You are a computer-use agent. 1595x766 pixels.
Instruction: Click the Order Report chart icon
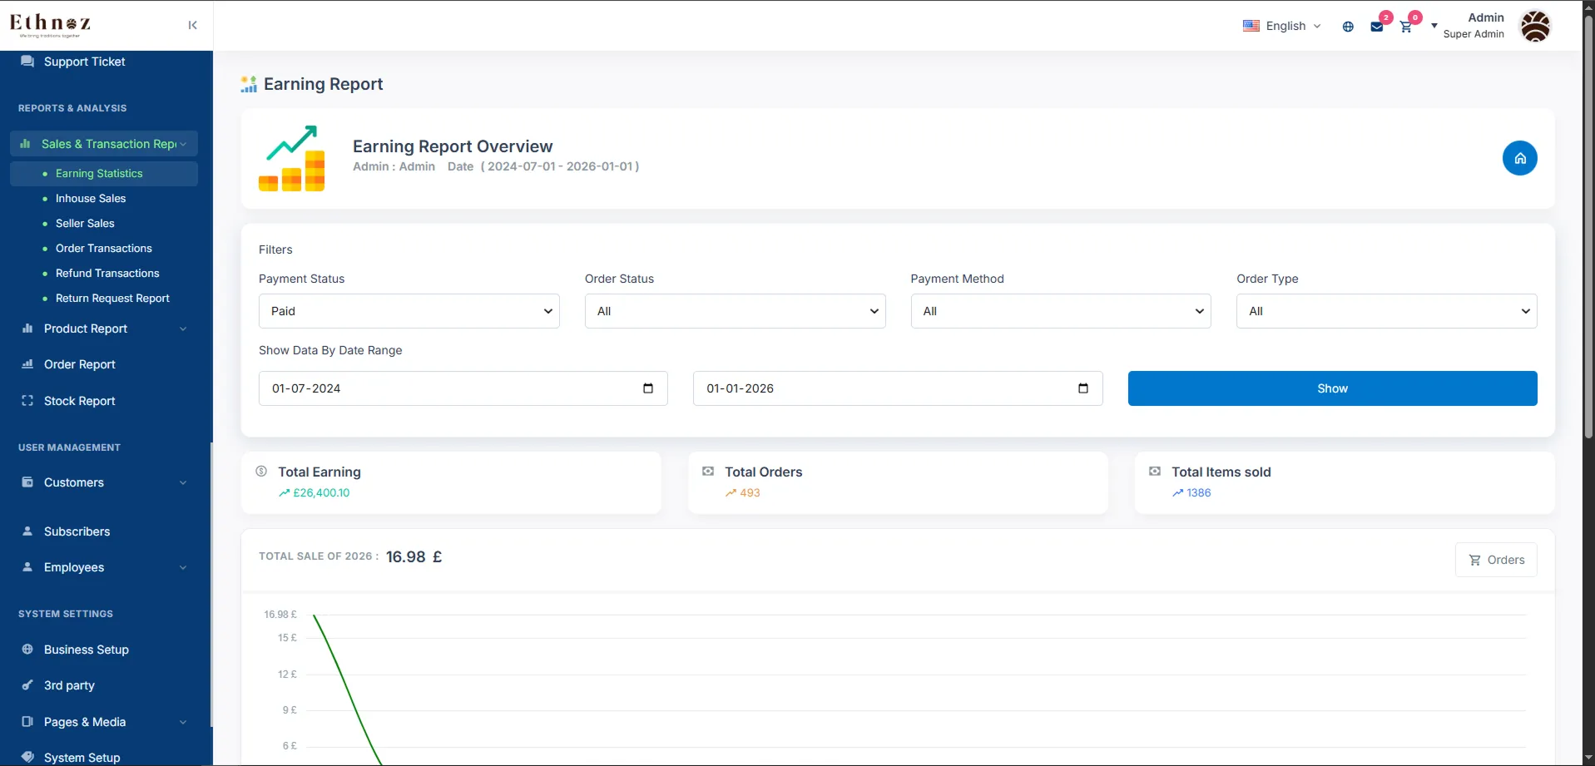point(27,364)
